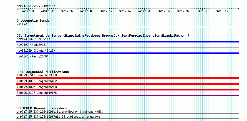Select the red bar for %ID:99.4805 duplication
Screen dimensions: 247x121
pyautogui.click(x=128, y=90)
